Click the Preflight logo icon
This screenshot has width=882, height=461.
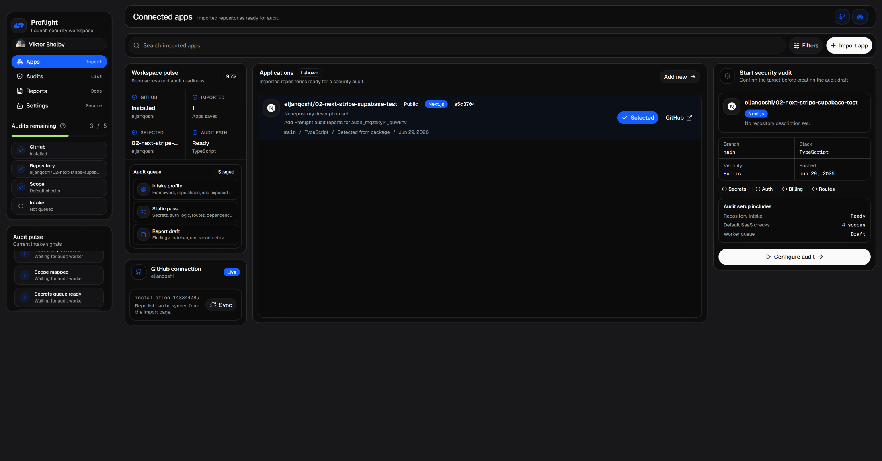click(x=19, y=26)
